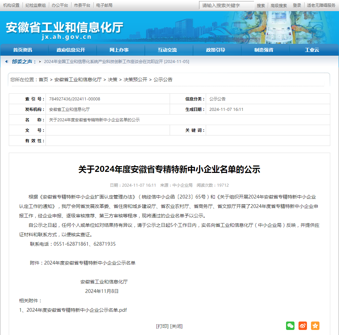Image resolution: width=339 pixels, height=335 pixels.
Task: Open 办公平台 link
Action: 60,5
